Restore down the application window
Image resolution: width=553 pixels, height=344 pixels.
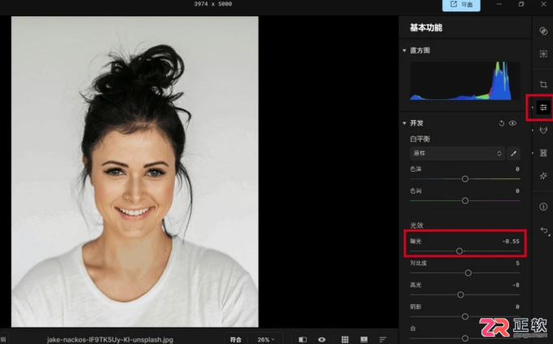pyautogui.click(x=521, y=4)
